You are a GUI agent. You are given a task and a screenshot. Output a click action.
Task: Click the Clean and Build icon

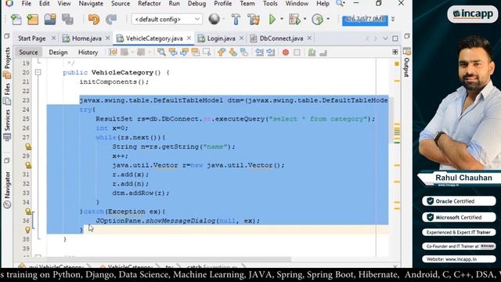tap(254, 19)
